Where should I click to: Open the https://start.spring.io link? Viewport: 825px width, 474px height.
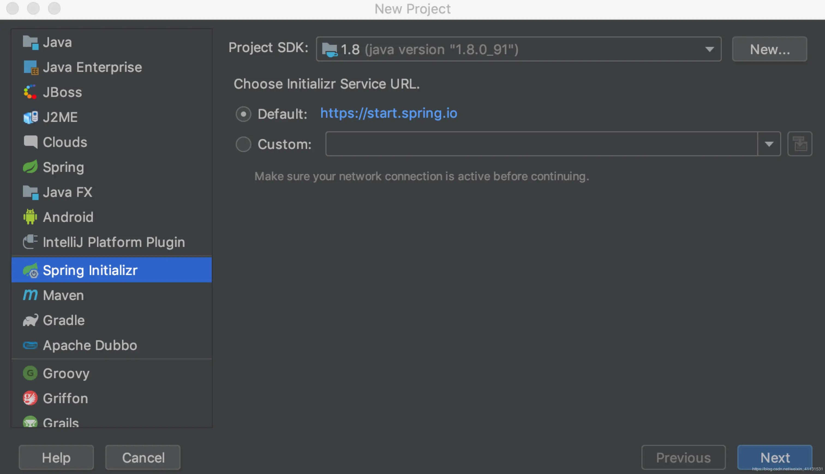click(x=388, y=113)
